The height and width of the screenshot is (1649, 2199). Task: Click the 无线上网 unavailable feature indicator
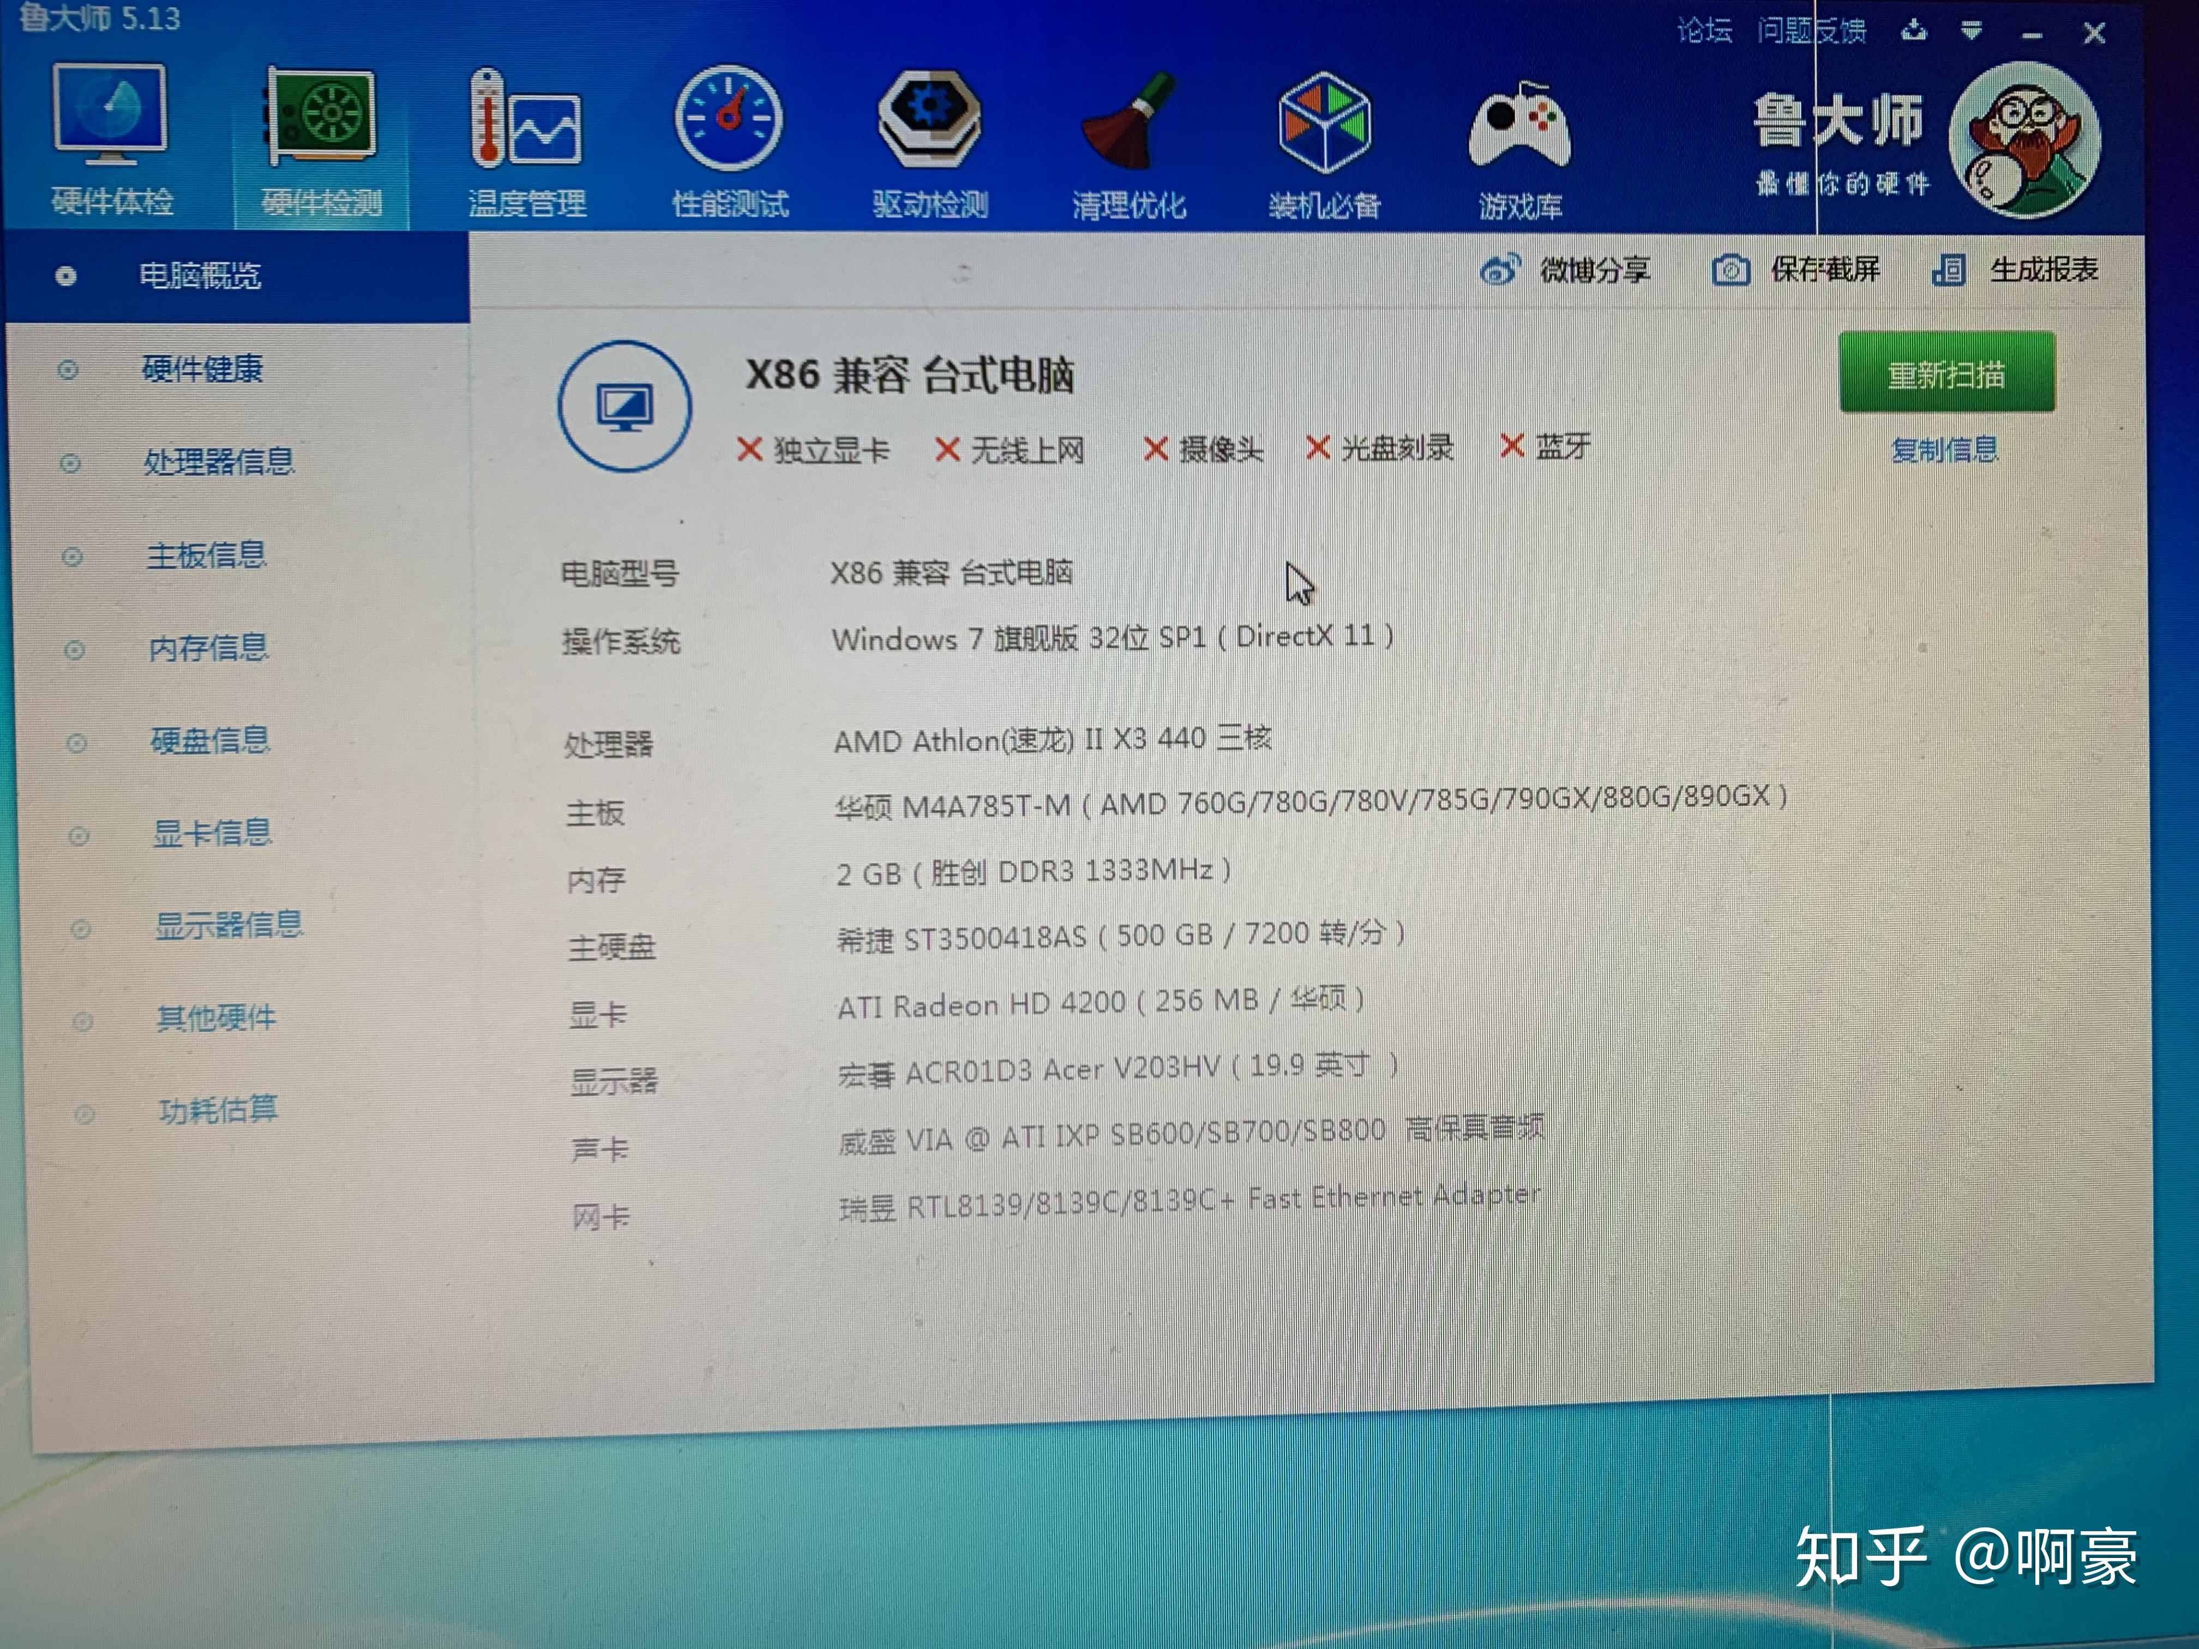(1009, 450)
